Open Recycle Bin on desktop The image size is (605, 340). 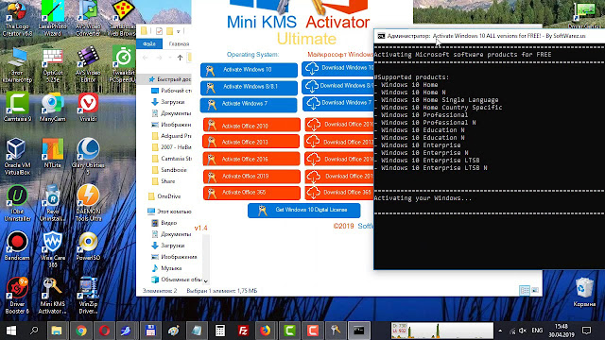584,293
